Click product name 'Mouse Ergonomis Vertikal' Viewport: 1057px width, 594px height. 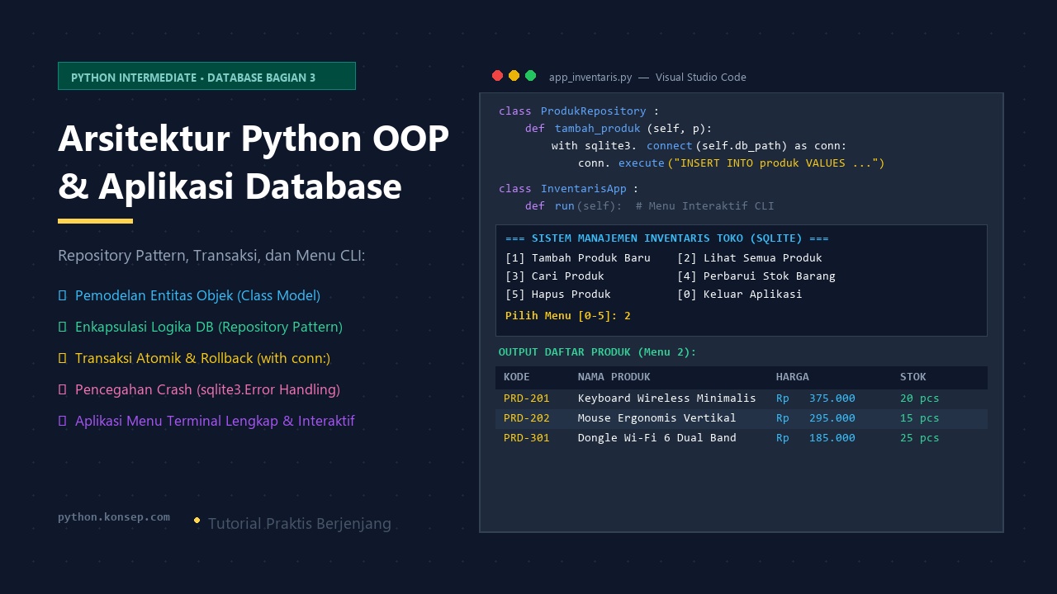pyautogui.click(x=657, y=418)
